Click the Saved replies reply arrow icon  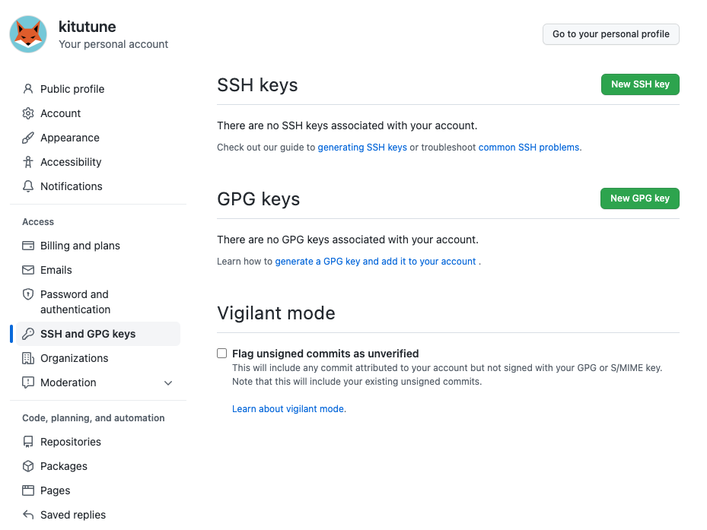coord(27,515)
